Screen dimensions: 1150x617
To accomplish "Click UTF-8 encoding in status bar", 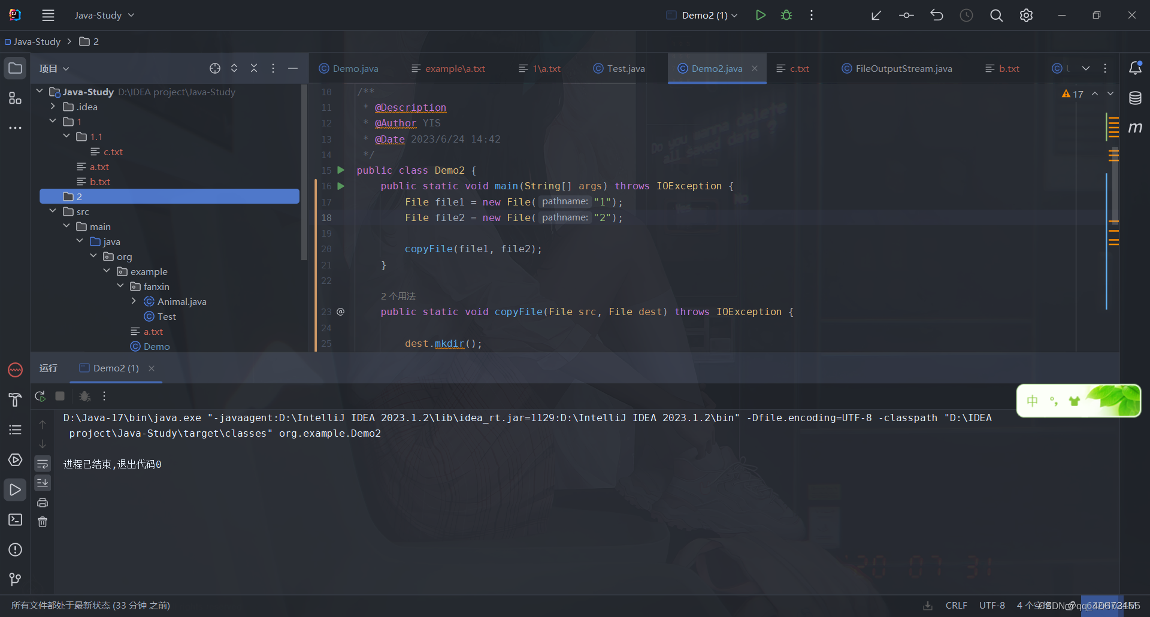I will pyautogui.click(x=992, y=606).
